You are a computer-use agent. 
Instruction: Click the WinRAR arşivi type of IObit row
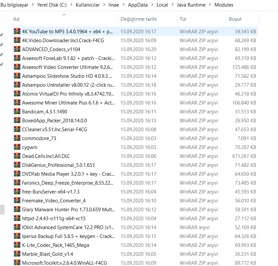tap(195, 227)
